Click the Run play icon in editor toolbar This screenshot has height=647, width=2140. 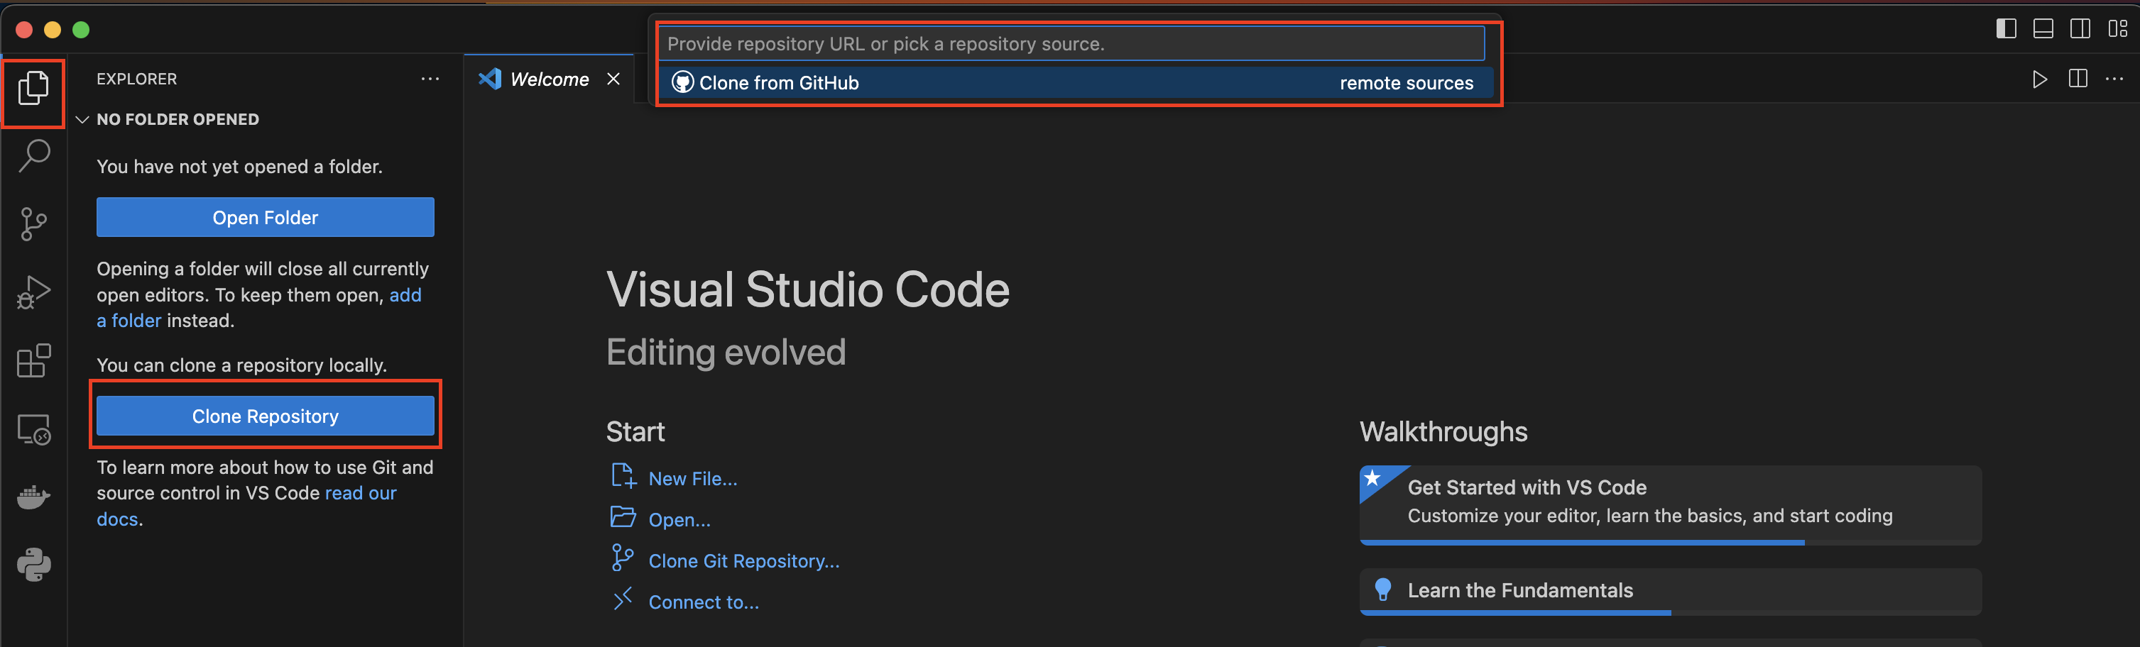pos(2039,79)
